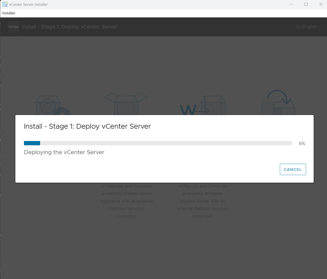327x279 pixels.
Task: Click the deployment progress bar
Action: [x=158, y=143]
